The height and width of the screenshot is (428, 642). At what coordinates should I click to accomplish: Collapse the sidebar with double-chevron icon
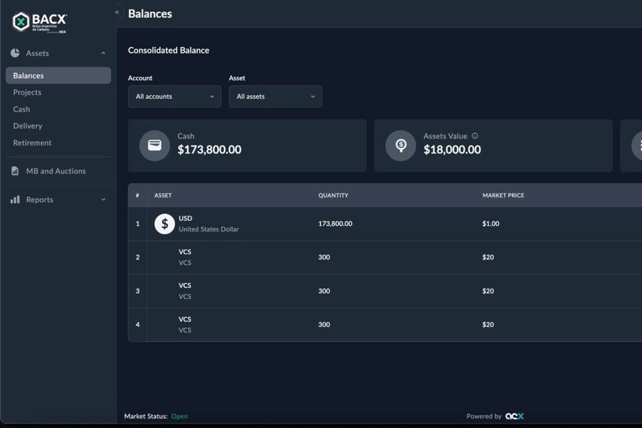pos(117,13)
